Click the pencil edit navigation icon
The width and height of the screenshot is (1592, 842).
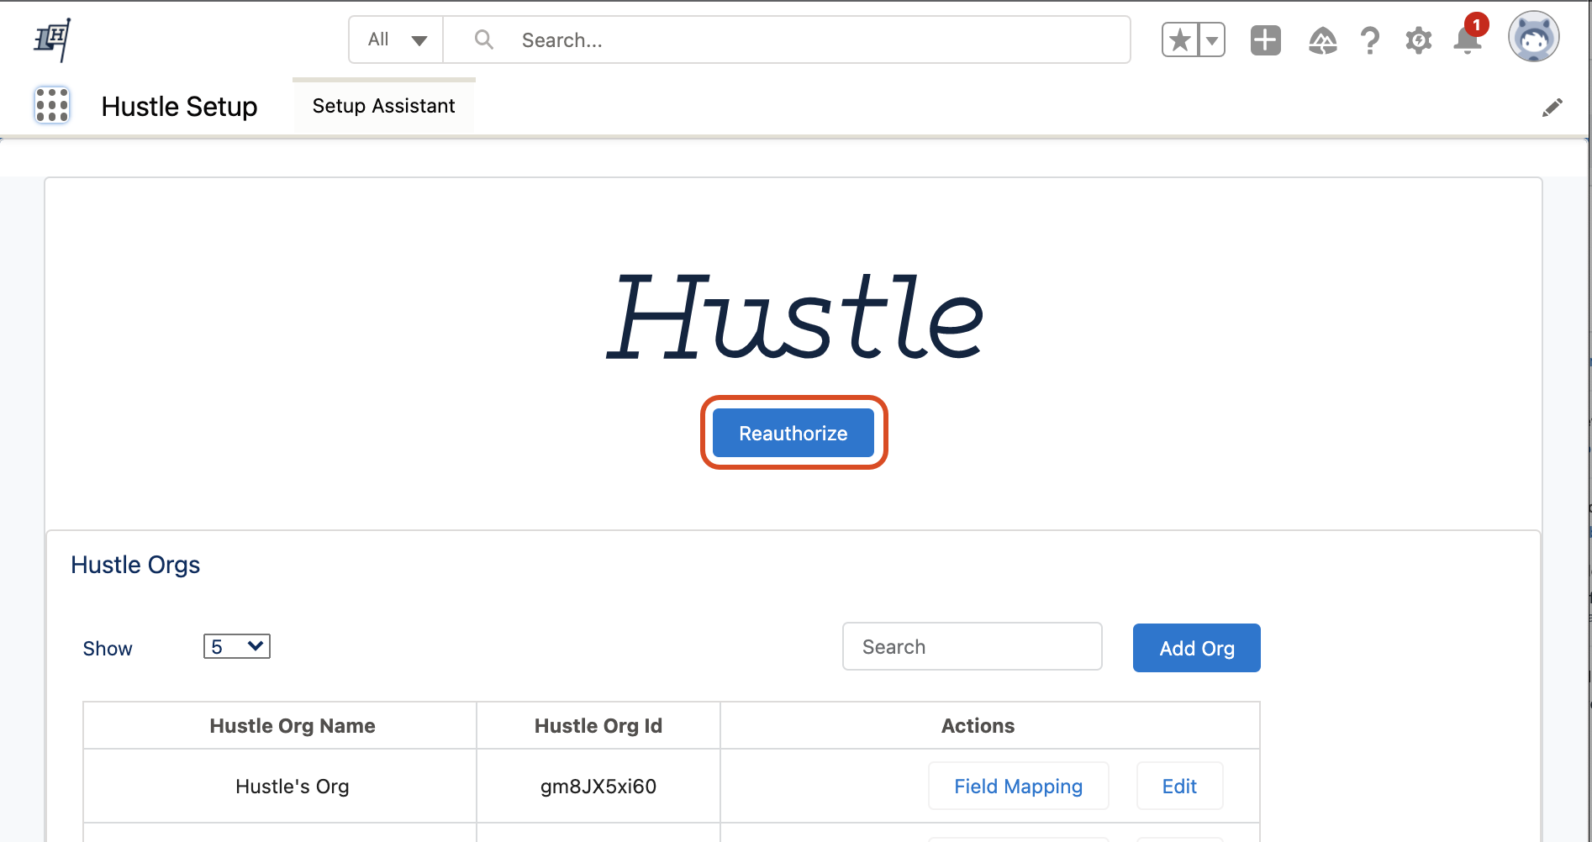1552,108
